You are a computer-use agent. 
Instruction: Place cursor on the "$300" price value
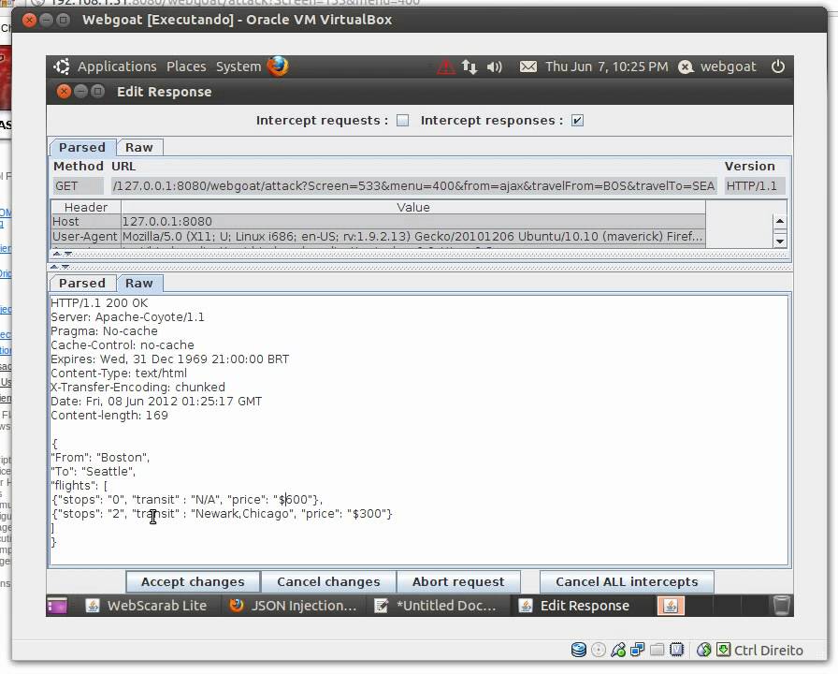pos(368,514)
